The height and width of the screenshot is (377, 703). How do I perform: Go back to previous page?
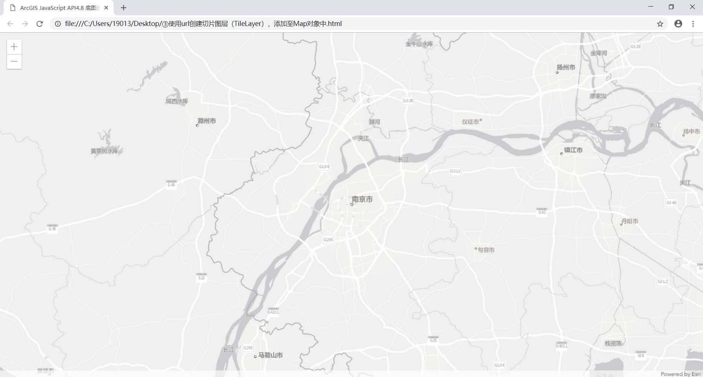pos(10,24)
